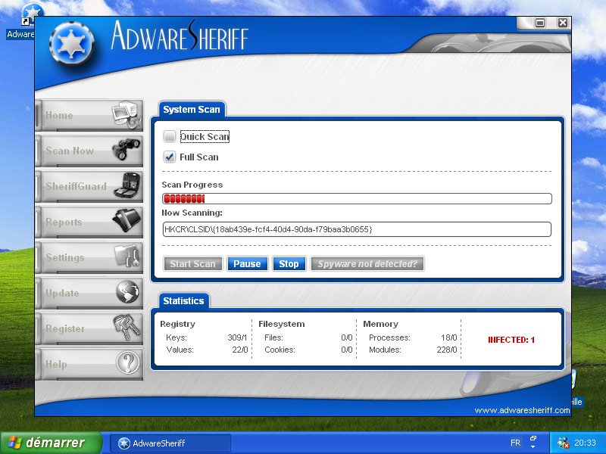Image resolution: width=606 pixels, height=454 pixels.
Task: Click the Cookies count 0/0
Action: pyautogui.click(x=347, y=350)
